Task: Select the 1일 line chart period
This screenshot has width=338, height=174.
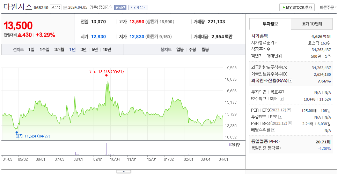Action: (x=31, y=50)
